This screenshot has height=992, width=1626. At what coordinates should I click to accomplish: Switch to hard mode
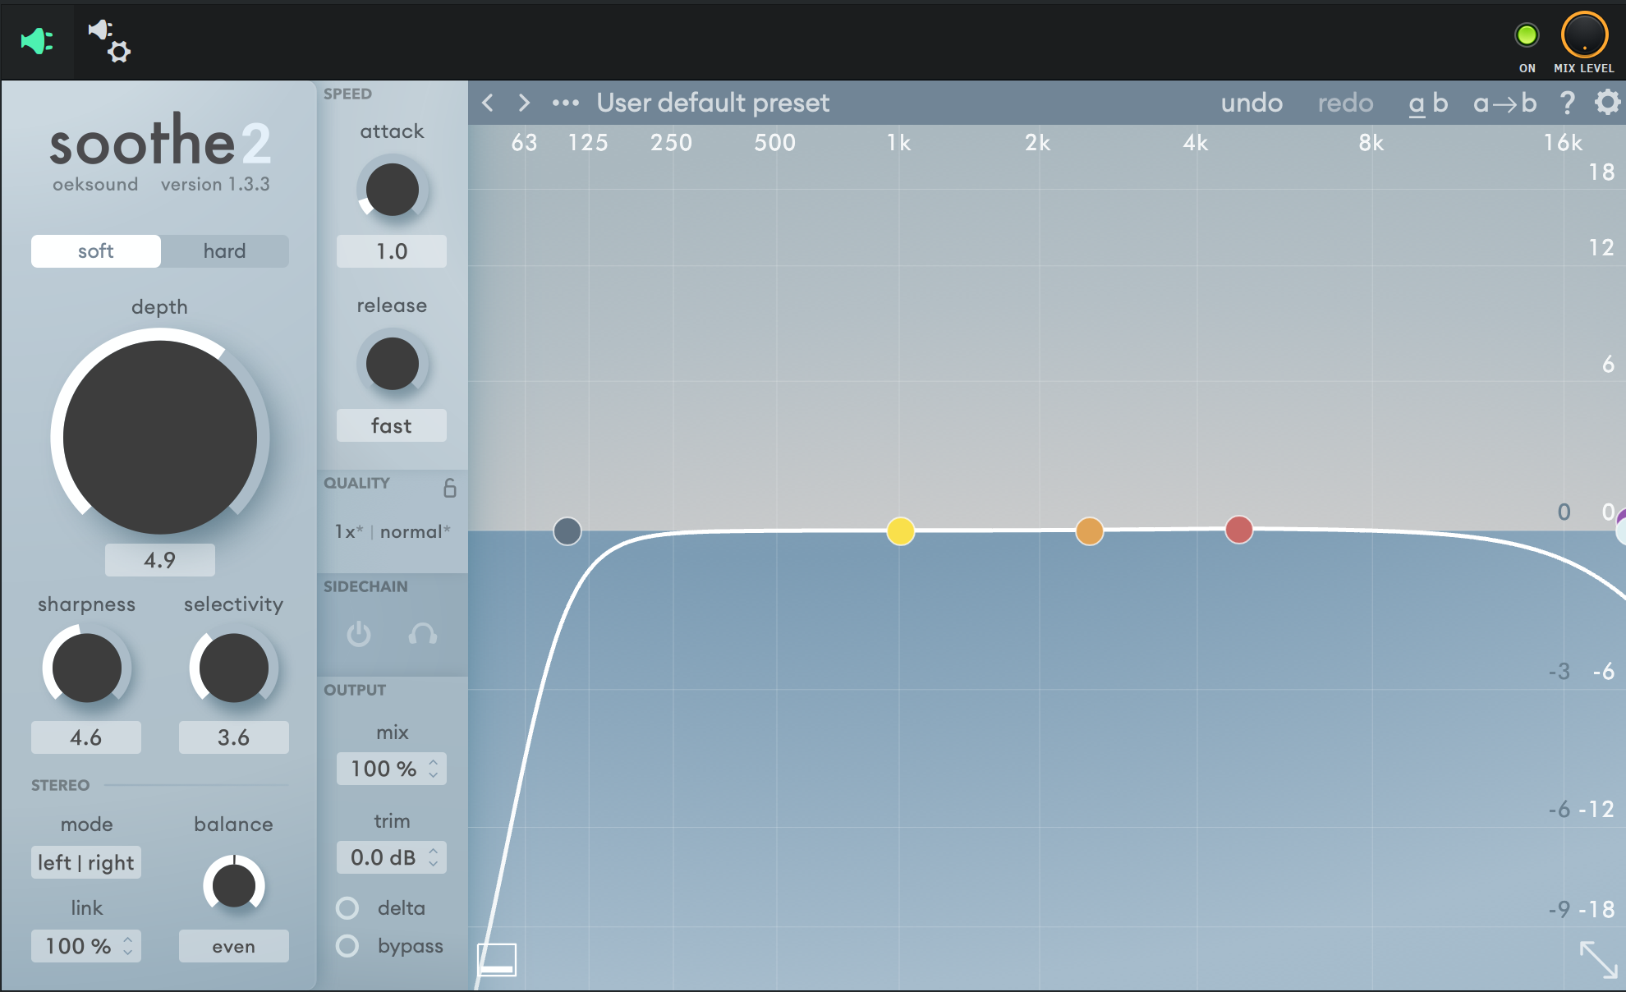point(224,251)
